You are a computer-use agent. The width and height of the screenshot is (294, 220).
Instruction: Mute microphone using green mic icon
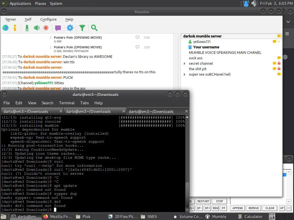[27, 28]
